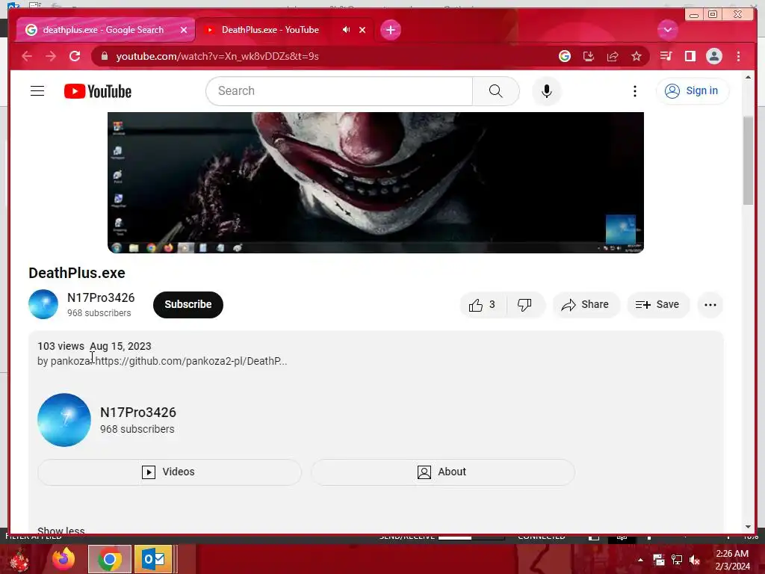
Task: Save the video to a playlist
Action: point(657,305)
